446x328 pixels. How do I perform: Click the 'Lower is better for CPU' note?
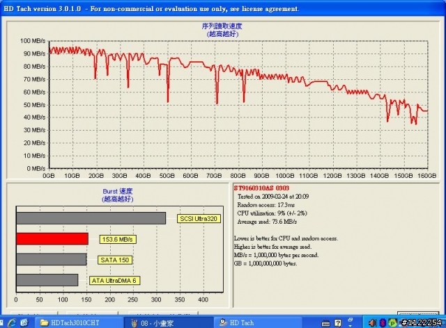point(286,238)
